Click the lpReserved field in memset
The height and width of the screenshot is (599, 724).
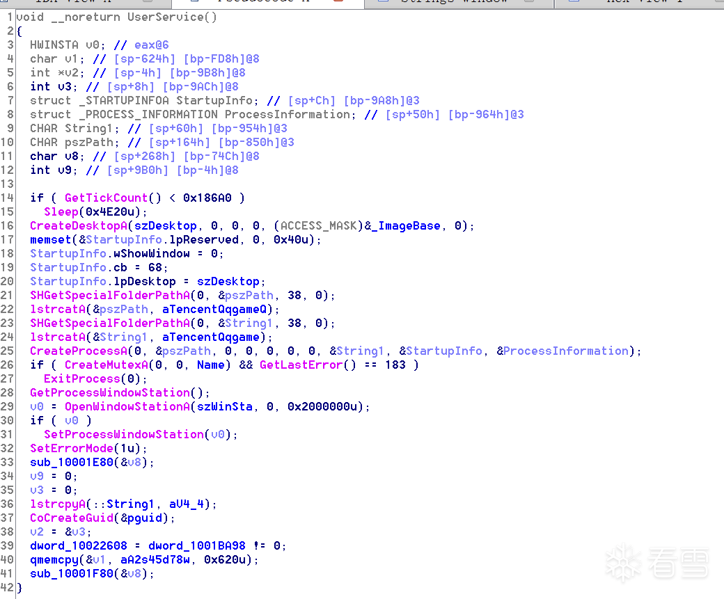[203, 239]
